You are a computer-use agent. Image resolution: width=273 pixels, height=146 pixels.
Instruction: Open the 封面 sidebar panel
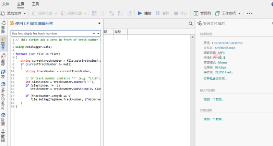[x=3, y=119]
